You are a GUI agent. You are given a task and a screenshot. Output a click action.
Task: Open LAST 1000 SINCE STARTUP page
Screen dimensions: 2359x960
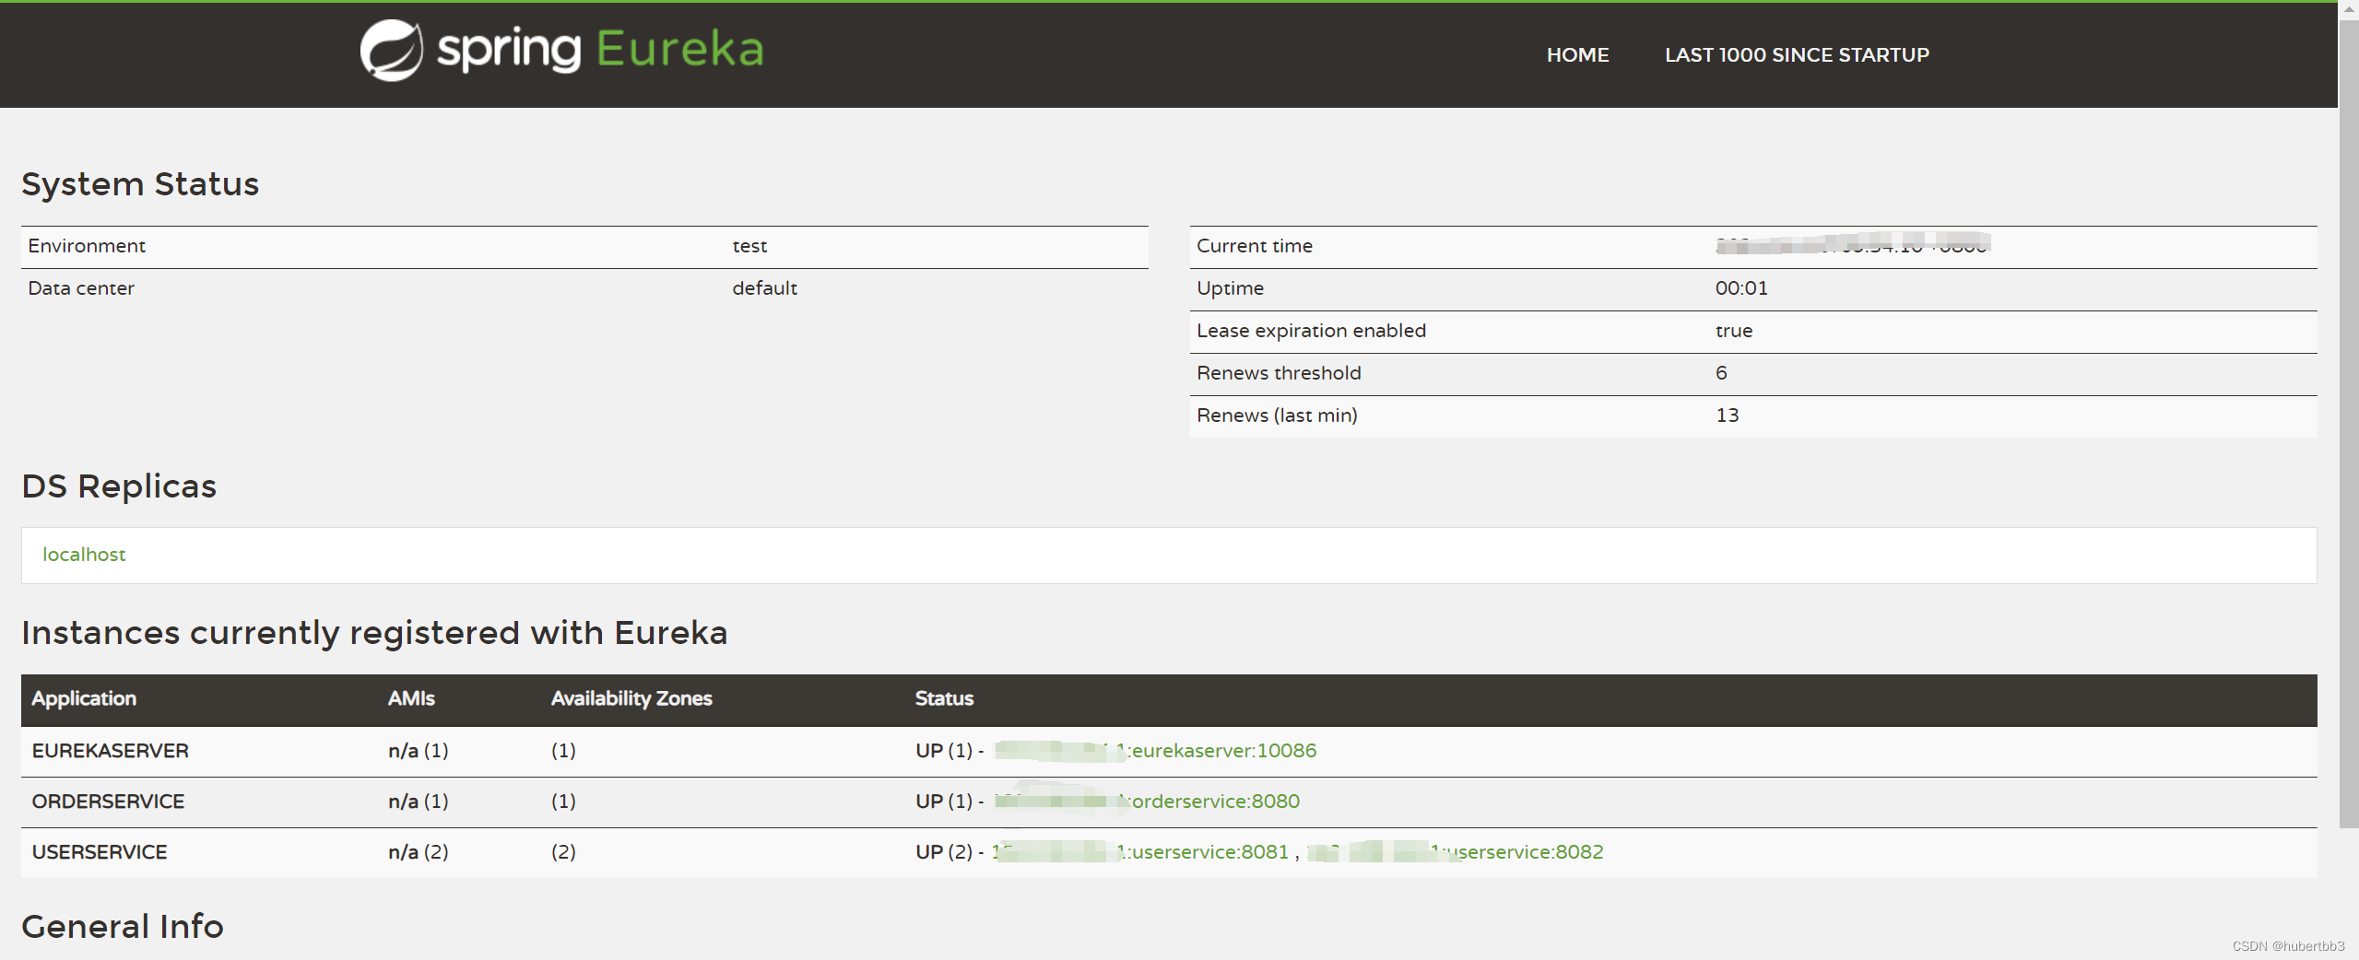1797,55
